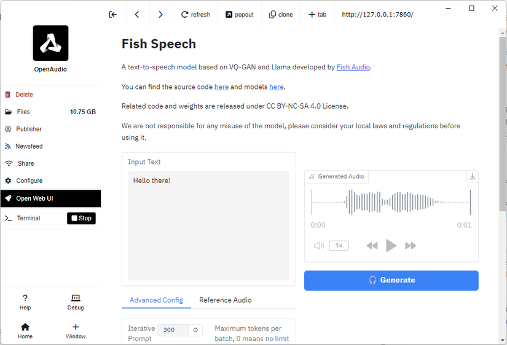
Task: Mute the generated audio volume
Action: (x=318, y=246)
